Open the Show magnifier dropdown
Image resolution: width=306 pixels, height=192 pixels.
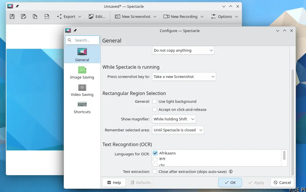point(174,119)
